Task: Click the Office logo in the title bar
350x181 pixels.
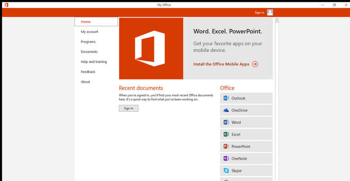Action: 7,5
